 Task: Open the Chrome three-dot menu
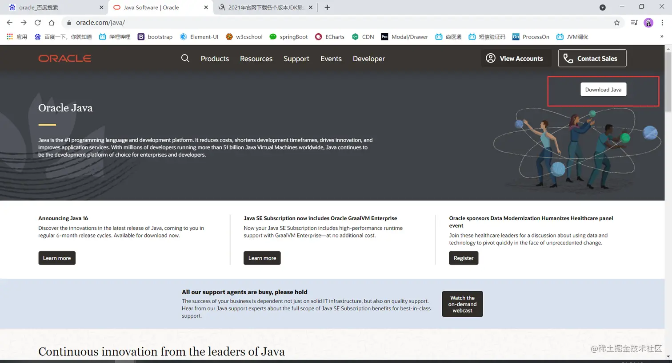click(x=662, y=23)
